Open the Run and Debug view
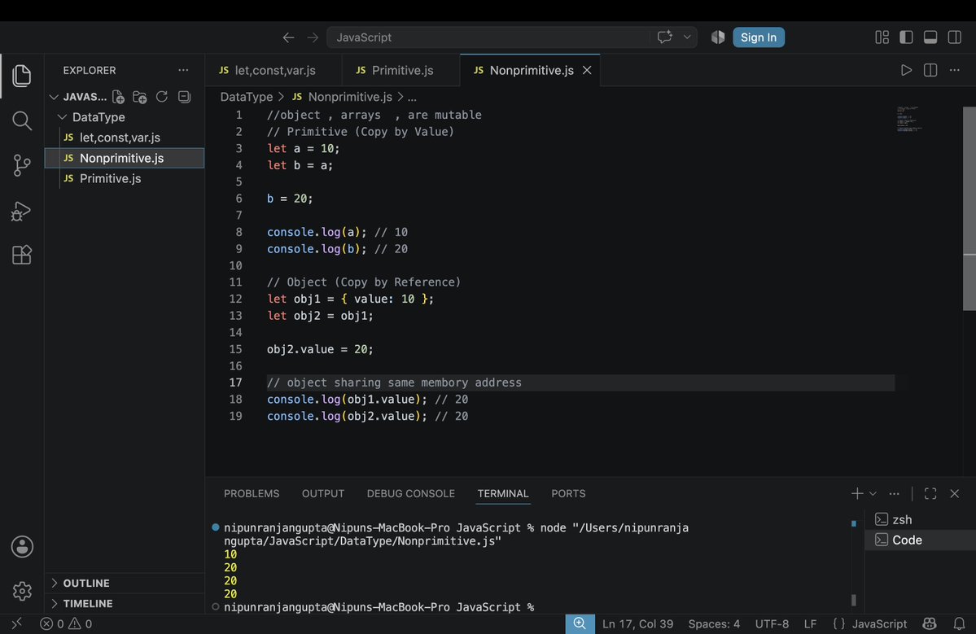 (x=22, y=211)
